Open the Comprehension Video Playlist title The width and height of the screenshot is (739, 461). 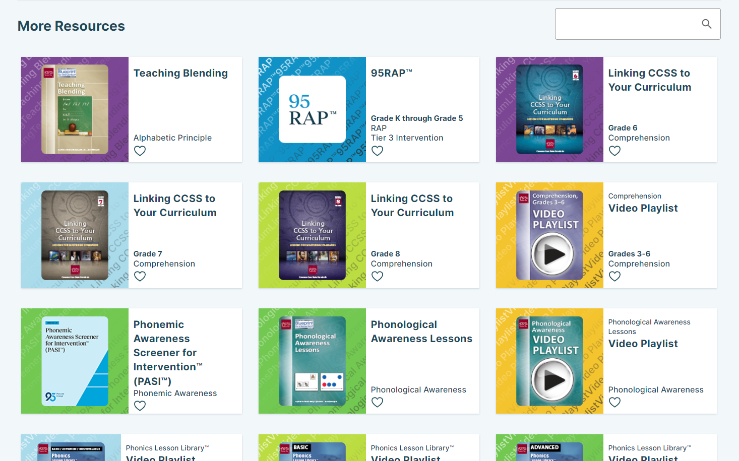(x=643, y=208)
